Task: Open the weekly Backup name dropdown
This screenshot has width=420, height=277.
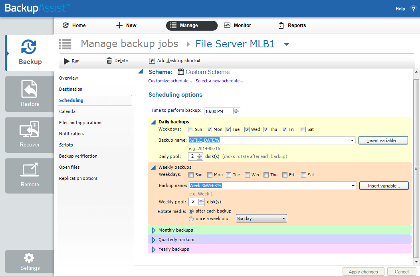Action: (353, 186)
